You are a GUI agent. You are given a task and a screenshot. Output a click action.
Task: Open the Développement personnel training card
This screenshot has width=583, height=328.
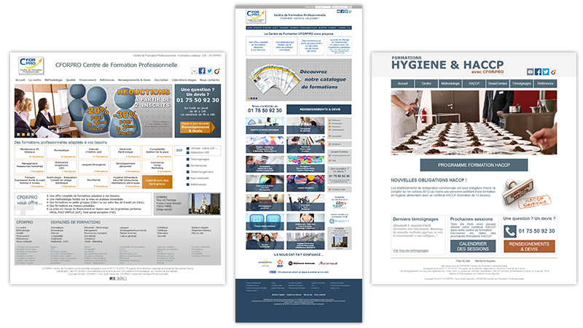click(125, 167)
